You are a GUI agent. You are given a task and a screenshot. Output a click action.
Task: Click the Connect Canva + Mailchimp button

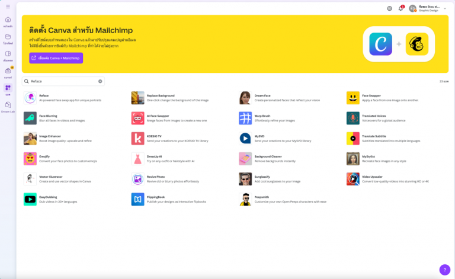click(56, 58)
